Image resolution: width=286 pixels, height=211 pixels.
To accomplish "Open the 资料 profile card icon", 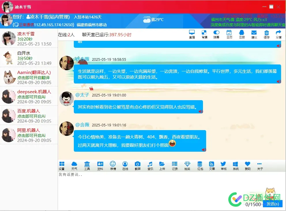I will [100, 166].
